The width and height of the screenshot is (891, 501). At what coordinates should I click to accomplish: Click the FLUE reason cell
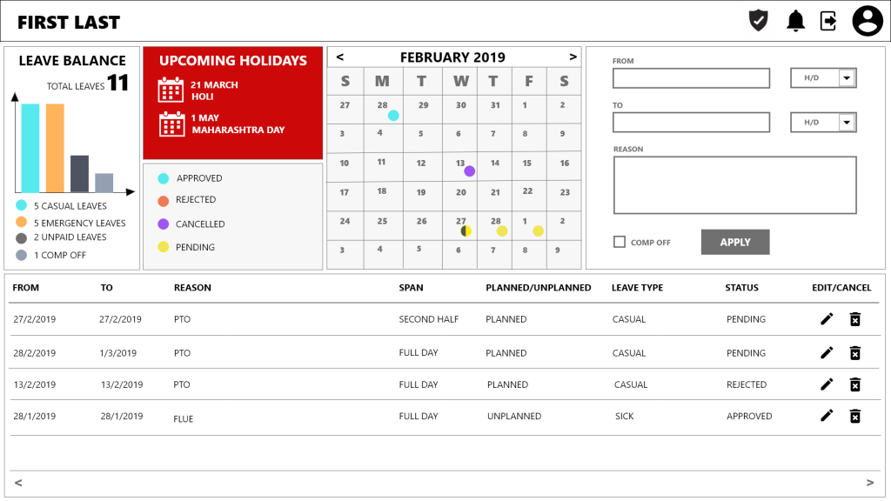click(x=183, y=419)
